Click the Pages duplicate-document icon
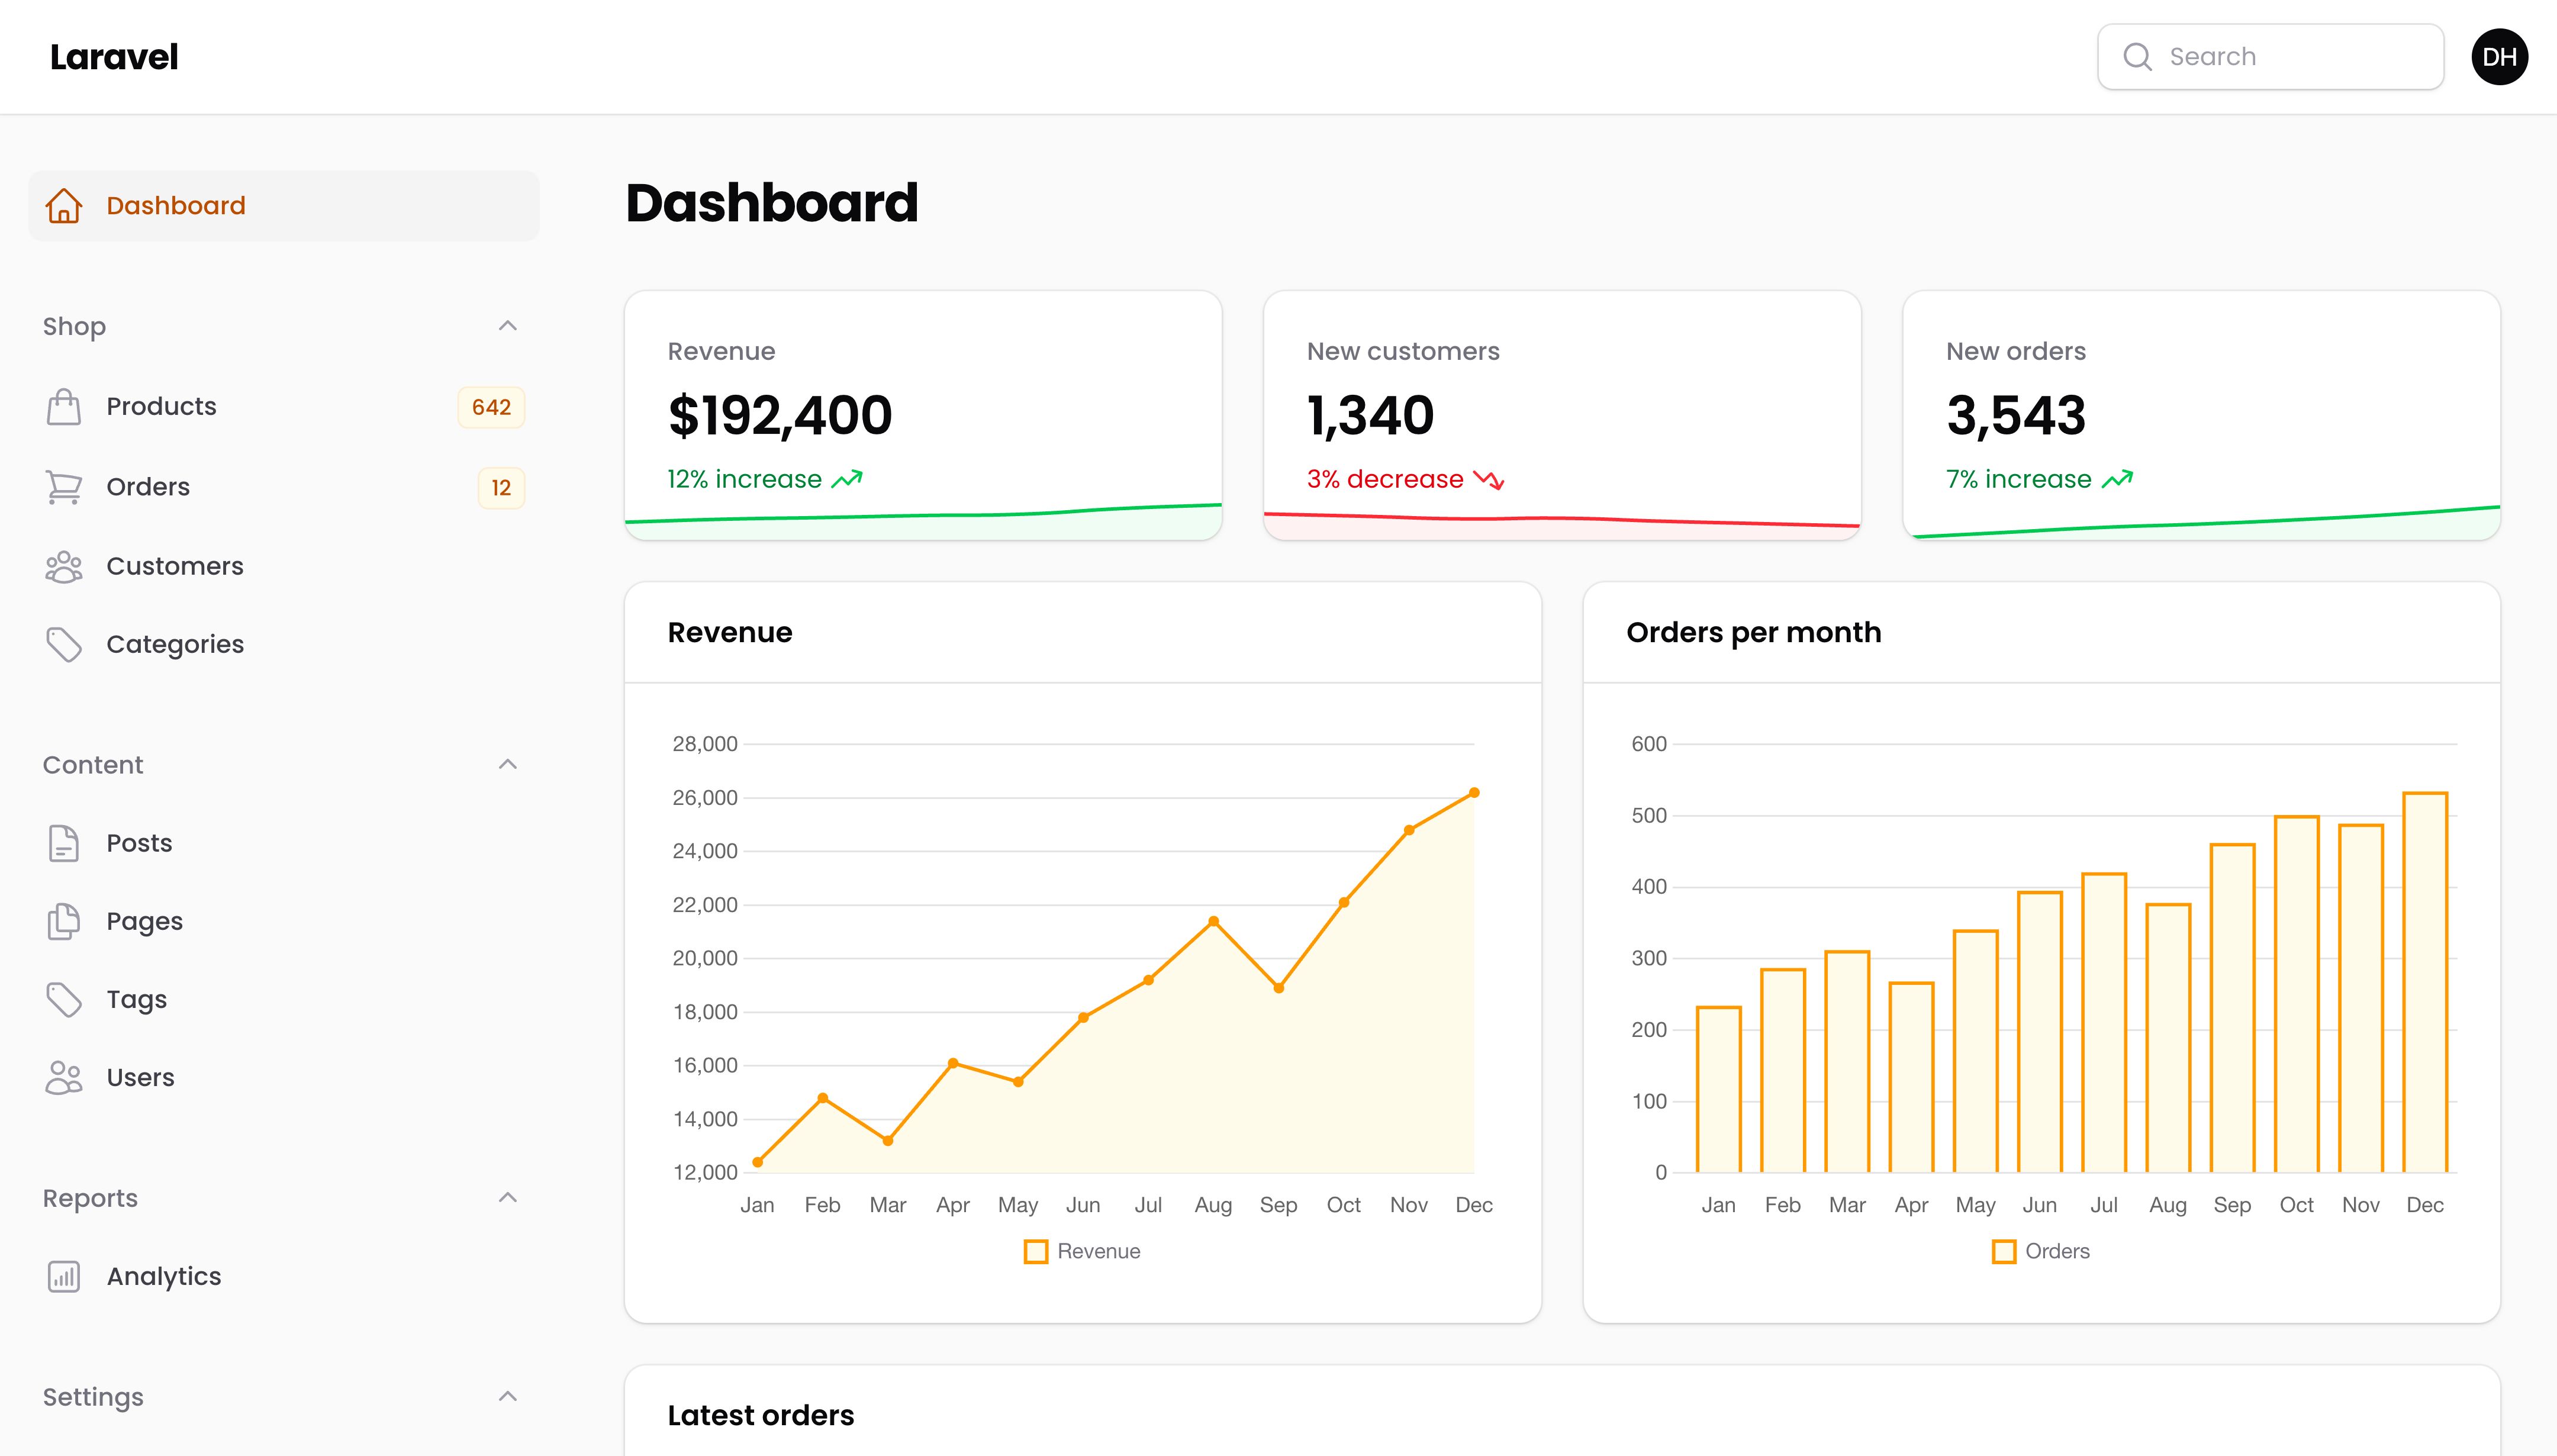 [64, 921]
